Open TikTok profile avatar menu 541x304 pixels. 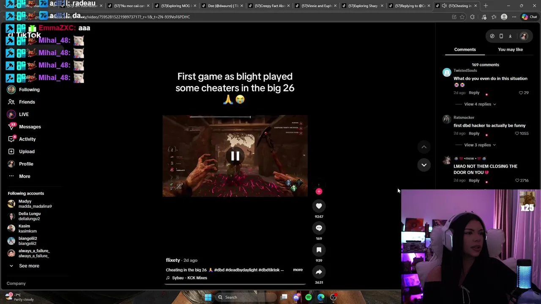click(524, 36)
